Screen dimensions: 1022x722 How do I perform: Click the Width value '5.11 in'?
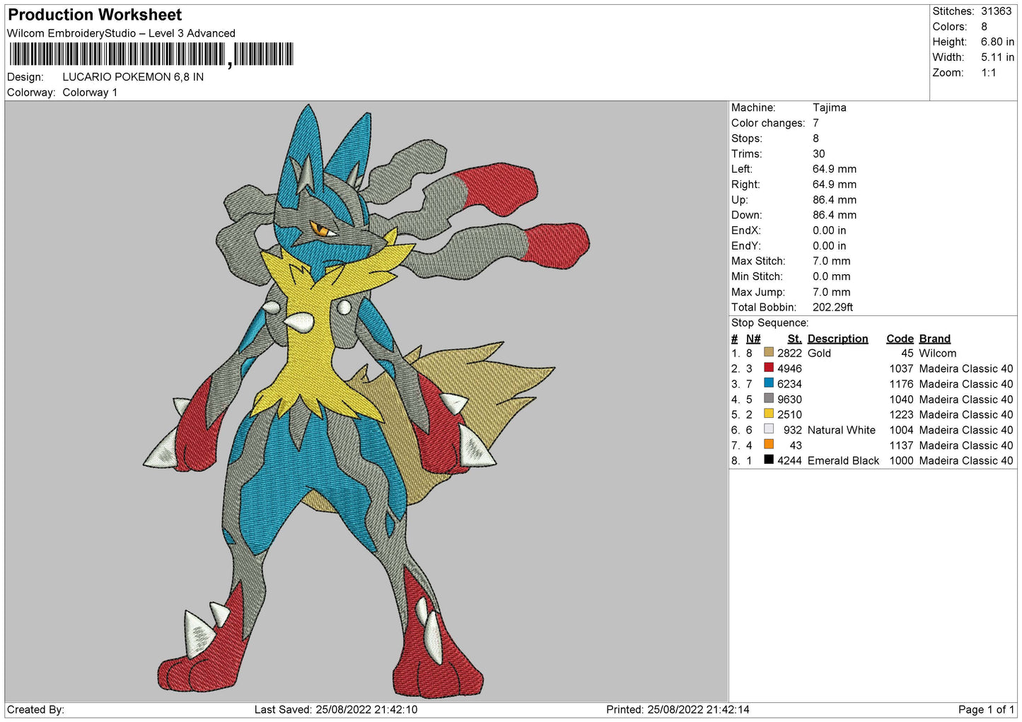(x=997, y=57)
